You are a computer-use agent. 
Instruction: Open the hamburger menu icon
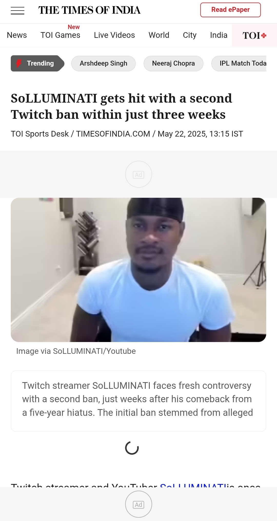(x=17, y=11)
